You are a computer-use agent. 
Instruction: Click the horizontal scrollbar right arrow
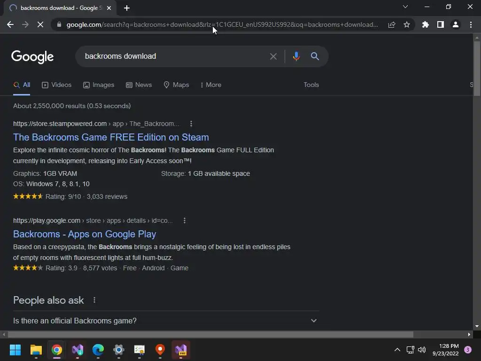pyautogui.click(x=469, y=334)
